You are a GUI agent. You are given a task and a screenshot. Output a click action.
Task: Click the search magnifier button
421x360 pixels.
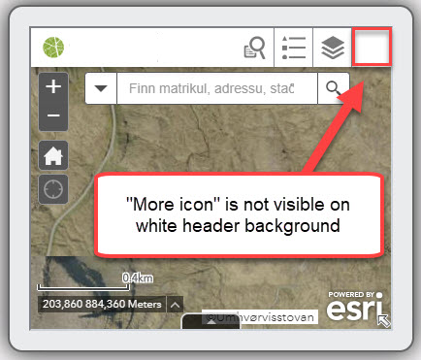334,88
